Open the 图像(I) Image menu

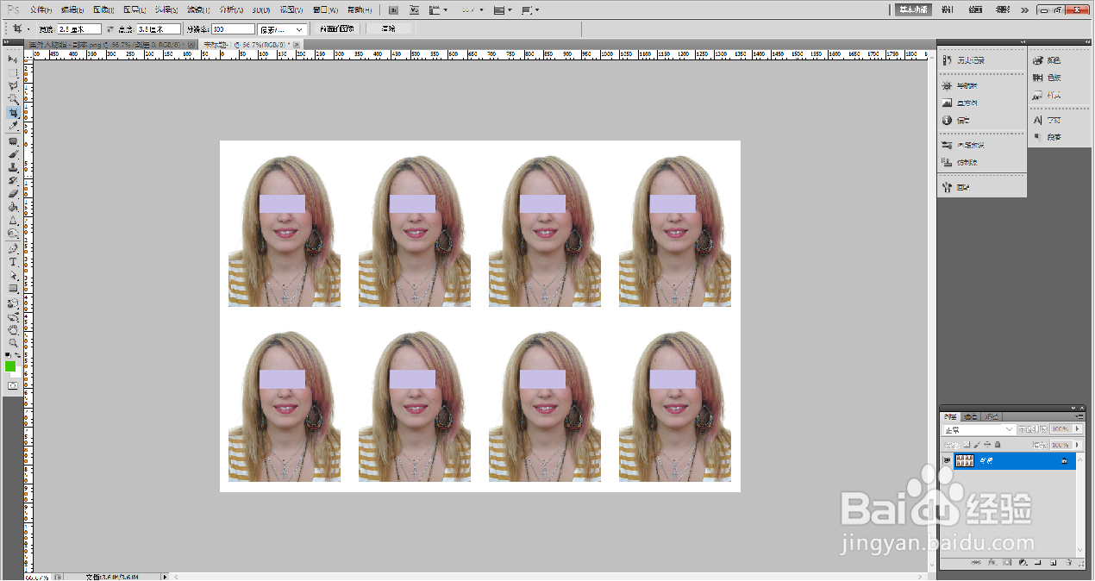click(x=103, y=10)
